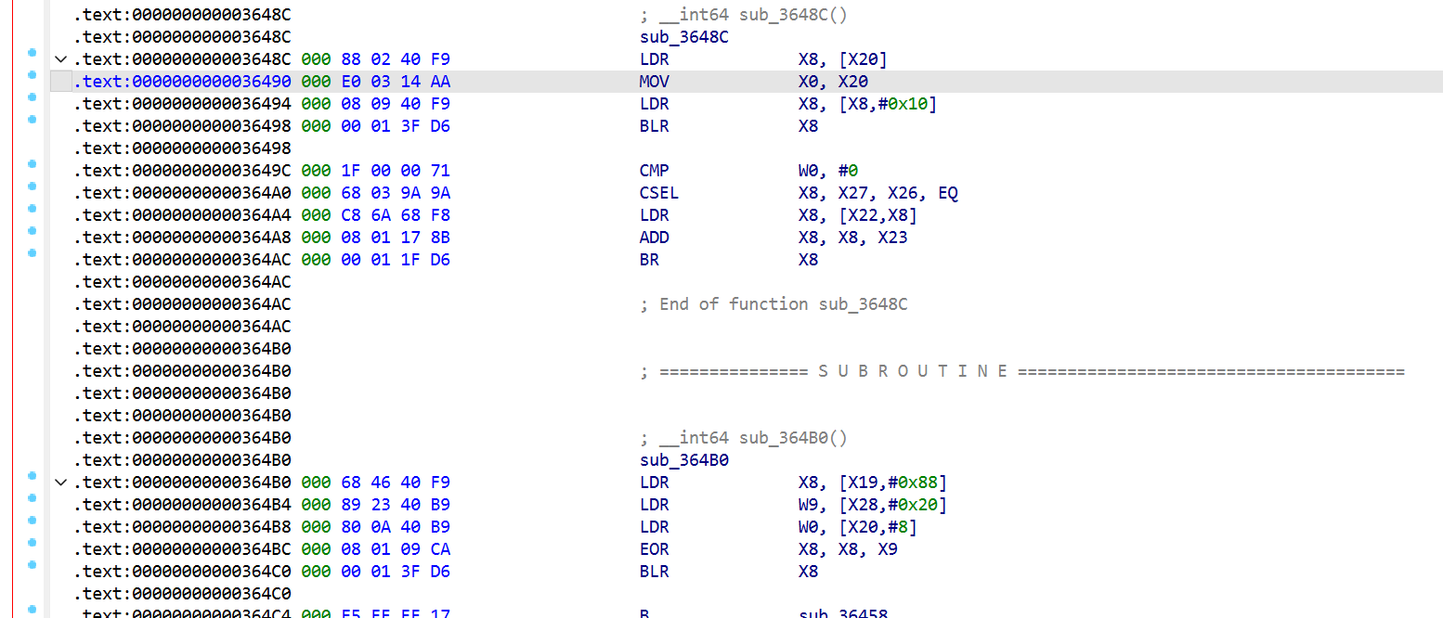Screen dimensions: 1443x618
Task: Click the opcode bytes 80 0A 40 B9
Action: click(396, 527)
